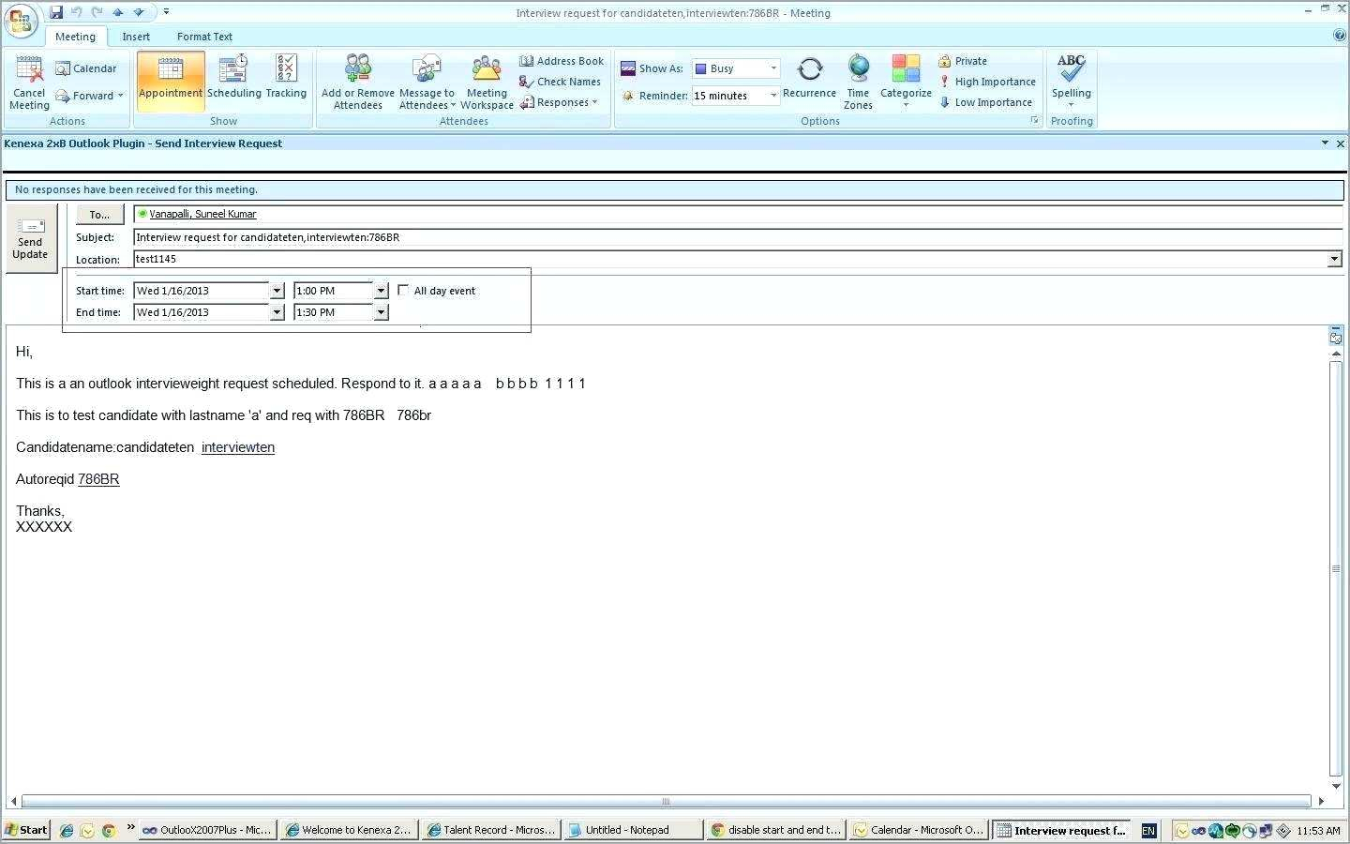Click the 786BR link in body
Viewport: 1350px width, 844px height.
click(x=98, y=479)
